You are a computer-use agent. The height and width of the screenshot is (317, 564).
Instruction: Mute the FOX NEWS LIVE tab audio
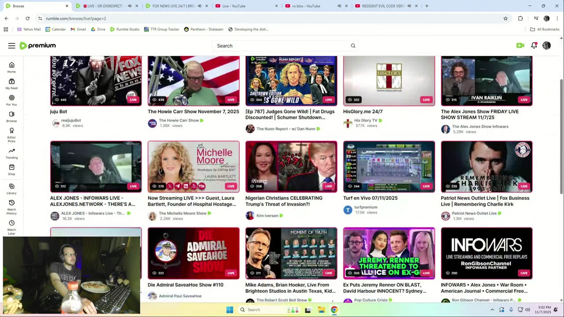pos(199,6)
